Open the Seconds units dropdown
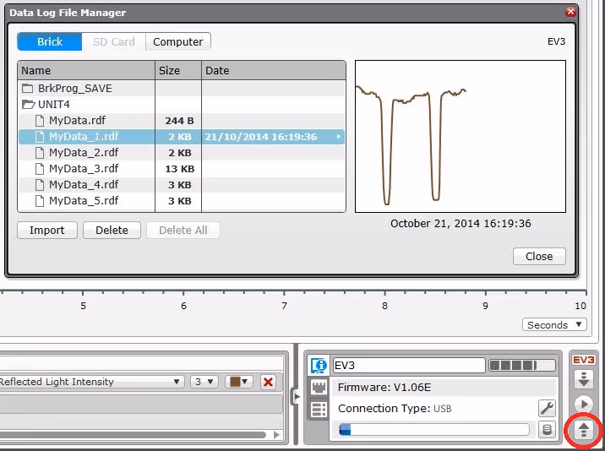Screen dimensions: 605x451 click(554, 325)
